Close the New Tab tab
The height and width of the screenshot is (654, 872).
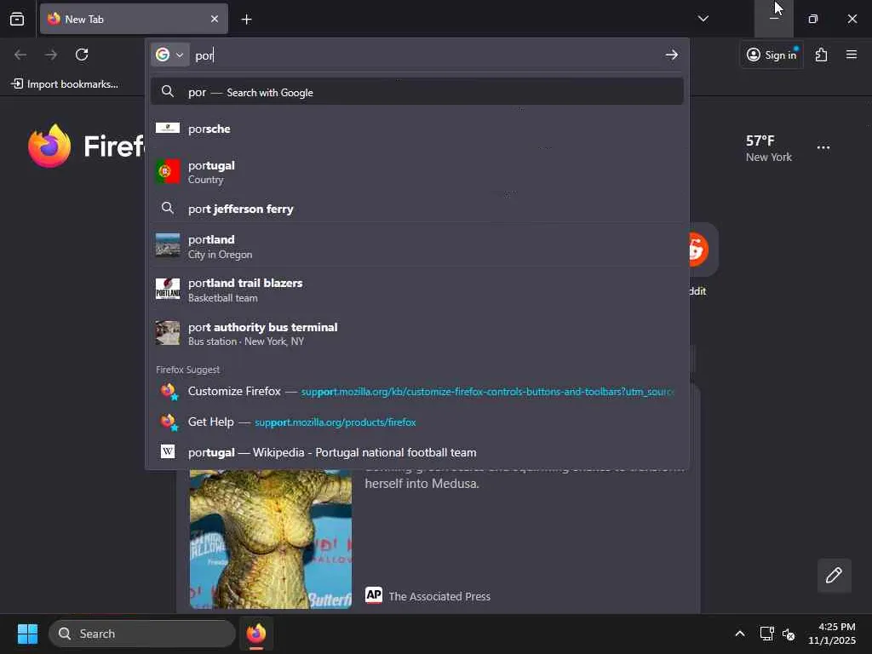tap(215, 19)
